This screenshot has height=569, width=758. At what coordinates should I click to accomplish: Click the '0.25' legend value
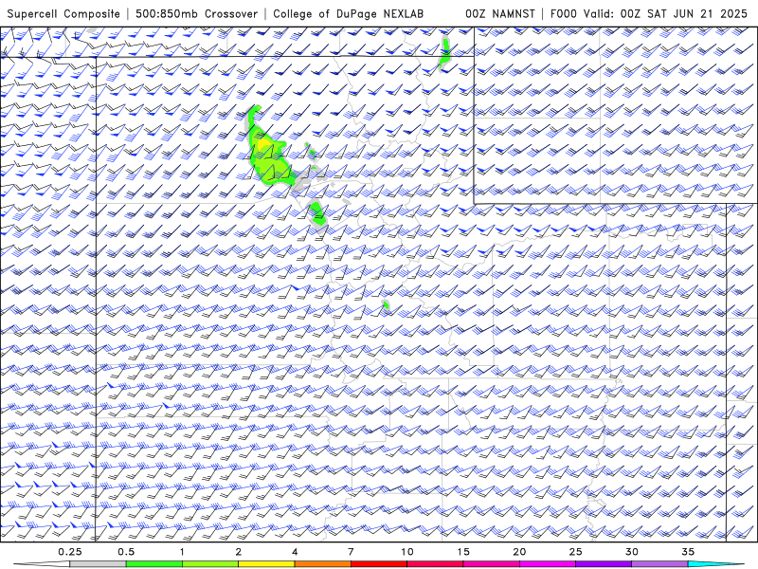click(70, 552)
